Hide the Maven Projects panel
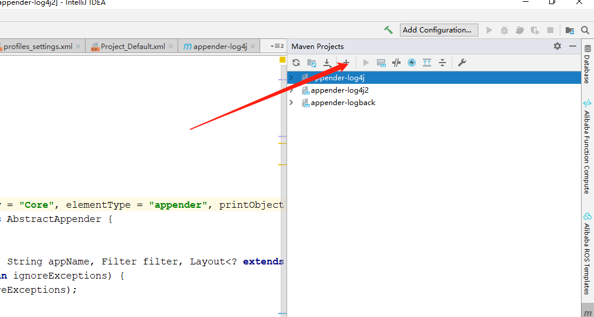 (x=573, y=46)
